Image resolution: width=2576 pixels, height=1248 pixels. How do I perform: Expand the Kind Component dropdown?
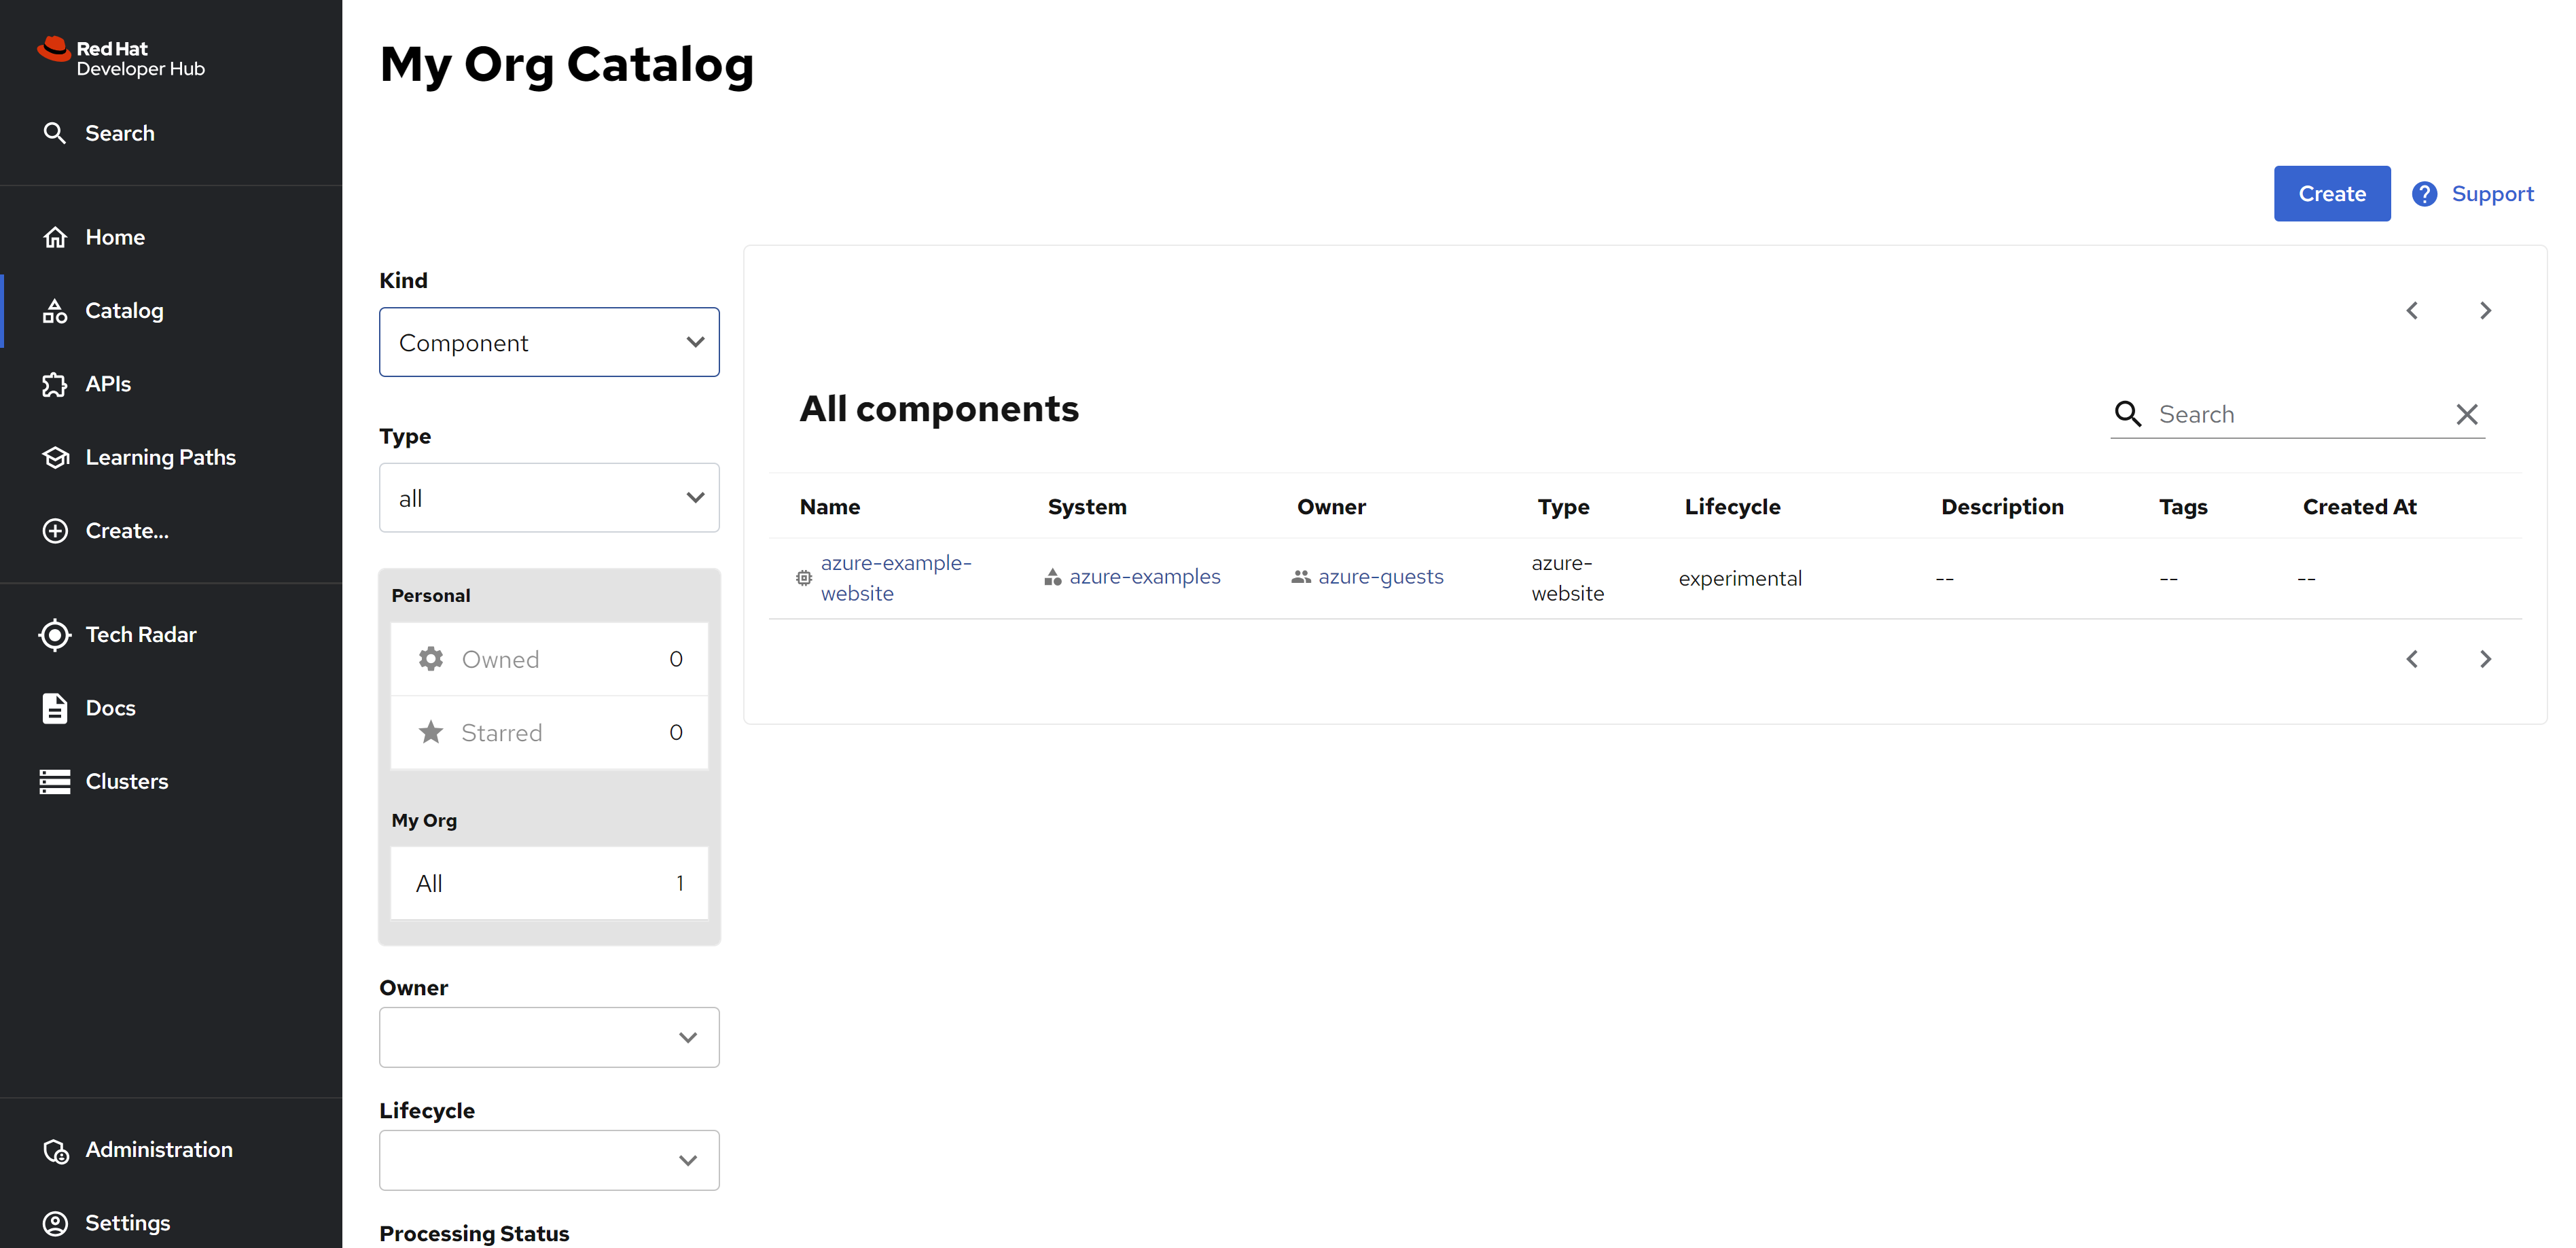(549, 342)
